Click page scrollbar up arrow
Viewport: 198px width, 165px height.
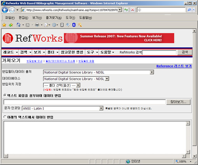(194, 31)
